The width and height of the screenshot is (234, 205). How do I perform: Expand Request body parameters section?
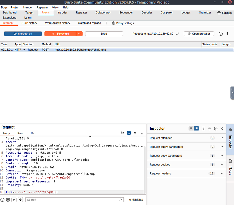tap(187, 156)
